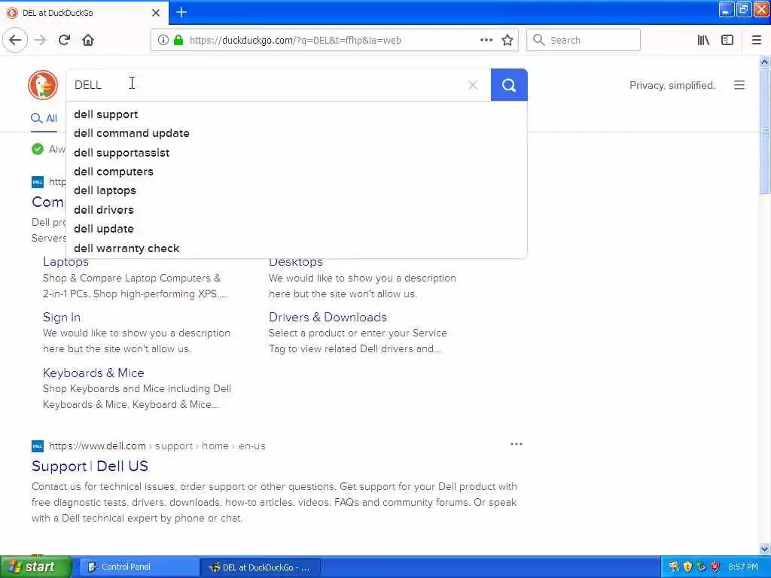
Task: Reload the page with the refresh icon
Action: pos(64,40)
